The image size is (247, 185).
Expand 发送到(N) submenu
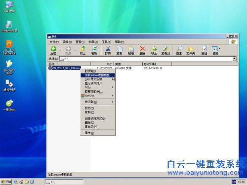(97, 102)
